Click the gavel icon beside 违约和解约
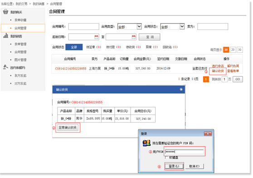253x178 pixels. tap(5, 67)
